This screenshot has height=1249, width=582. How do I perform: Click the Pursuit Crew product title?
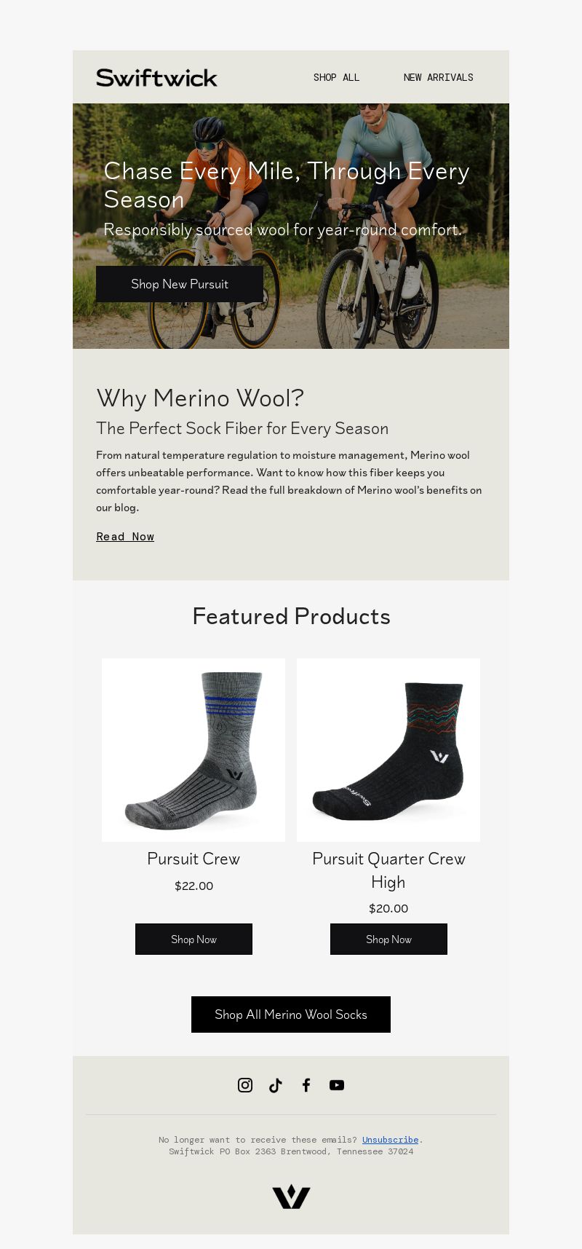pyautogui.click(x=194, y=859)
